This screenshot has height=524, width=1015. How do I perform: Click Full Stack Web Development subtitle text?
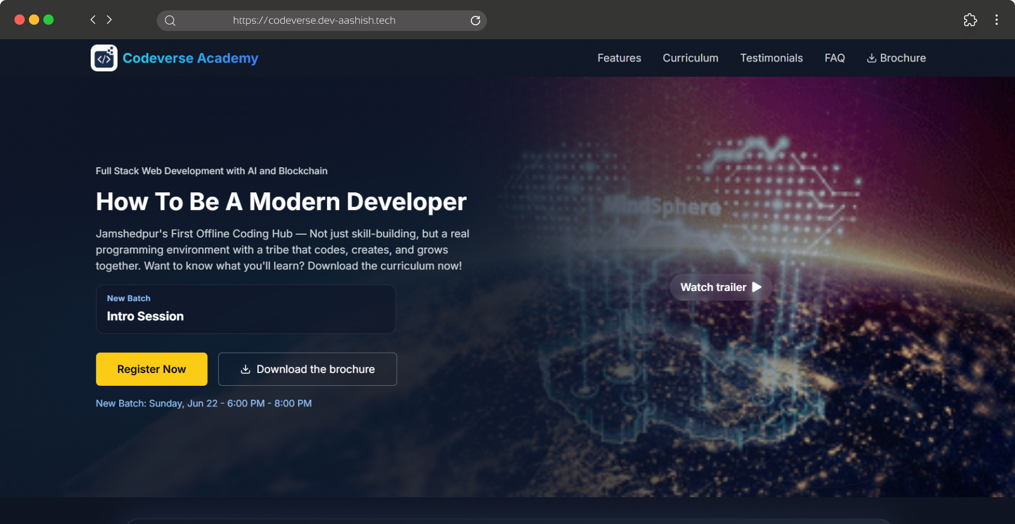point(211,171)
